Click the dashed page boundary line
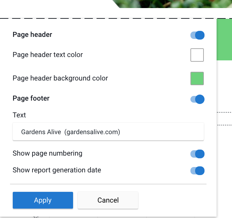The width and height of the screenshot is (232, 218). (116, 18)
